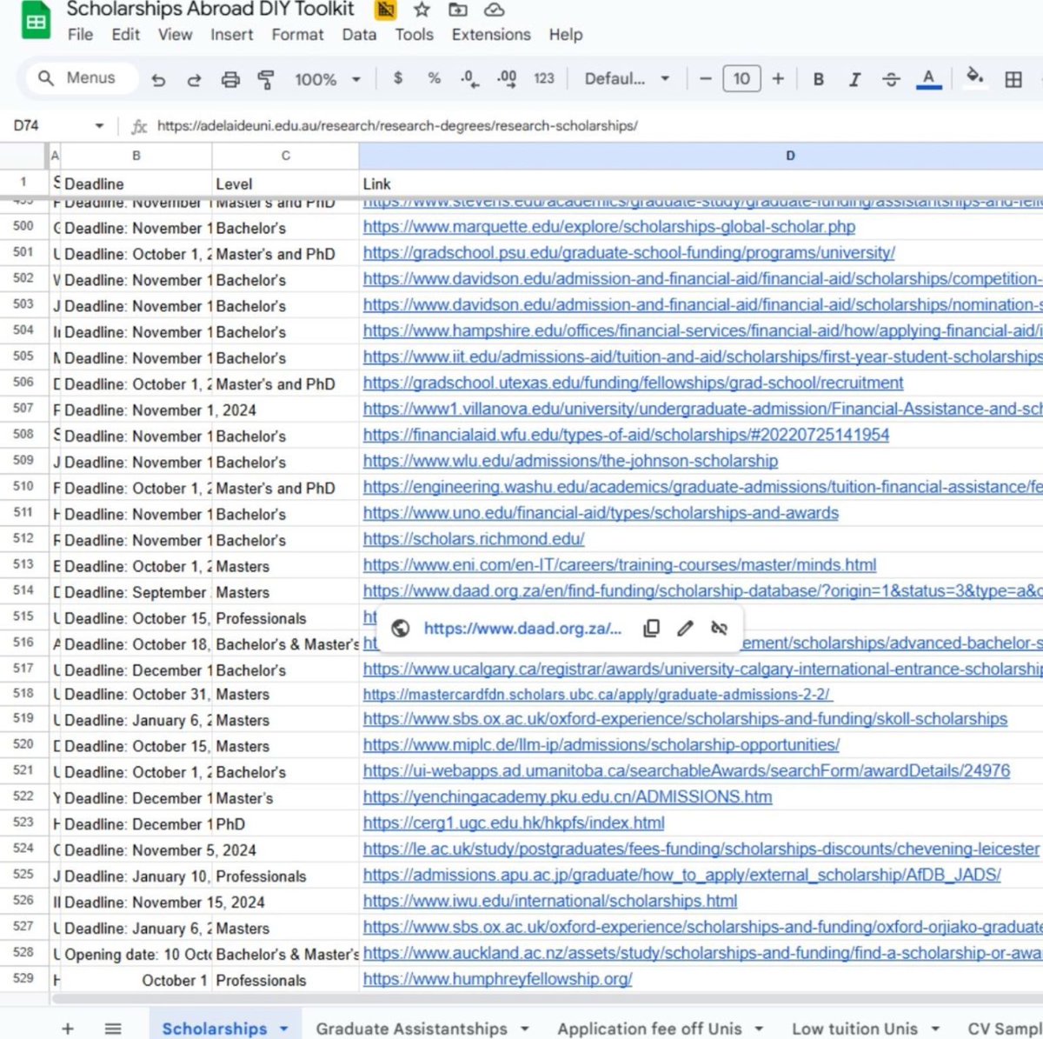
Task: Increase decimal places
Action: tap(507, 79)
